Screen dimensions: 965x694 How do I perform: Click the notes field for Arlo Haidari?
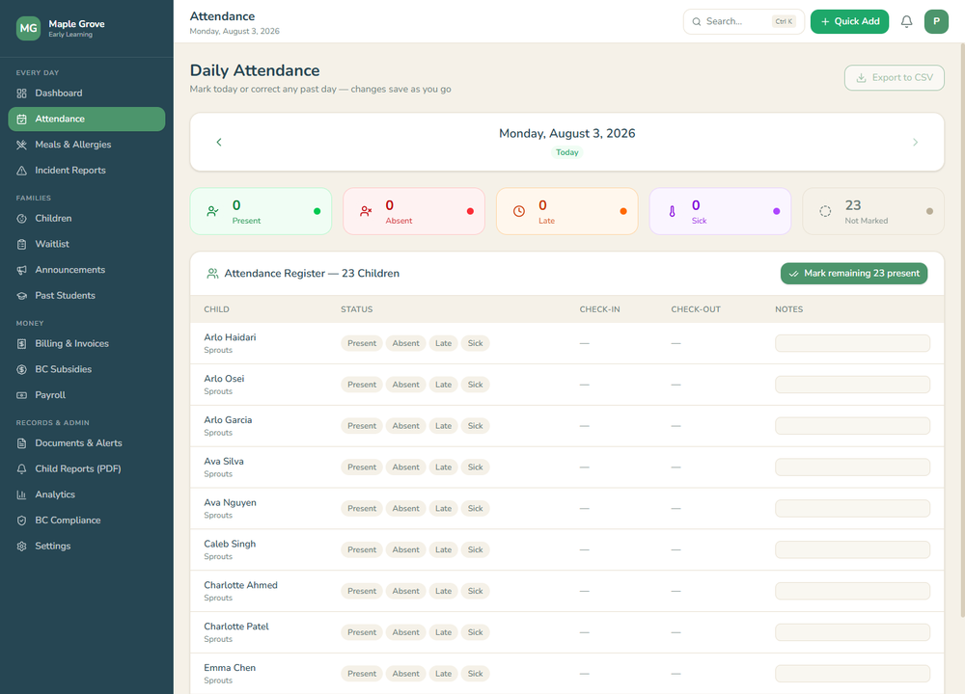(x=852, y=343)
